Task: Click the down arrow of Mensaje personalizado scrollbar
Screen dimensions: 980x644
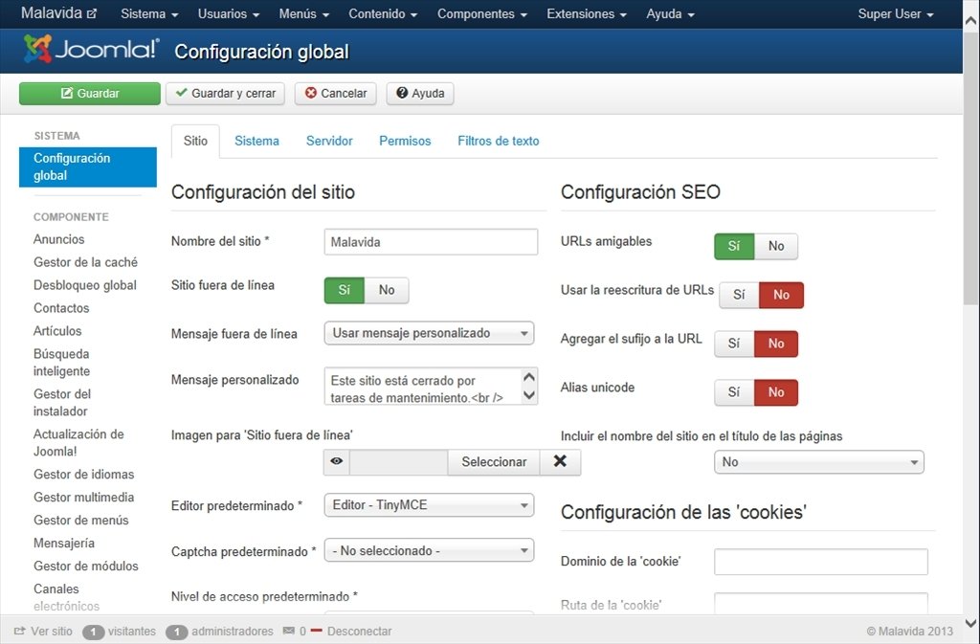Action: [x=528, y=395]
